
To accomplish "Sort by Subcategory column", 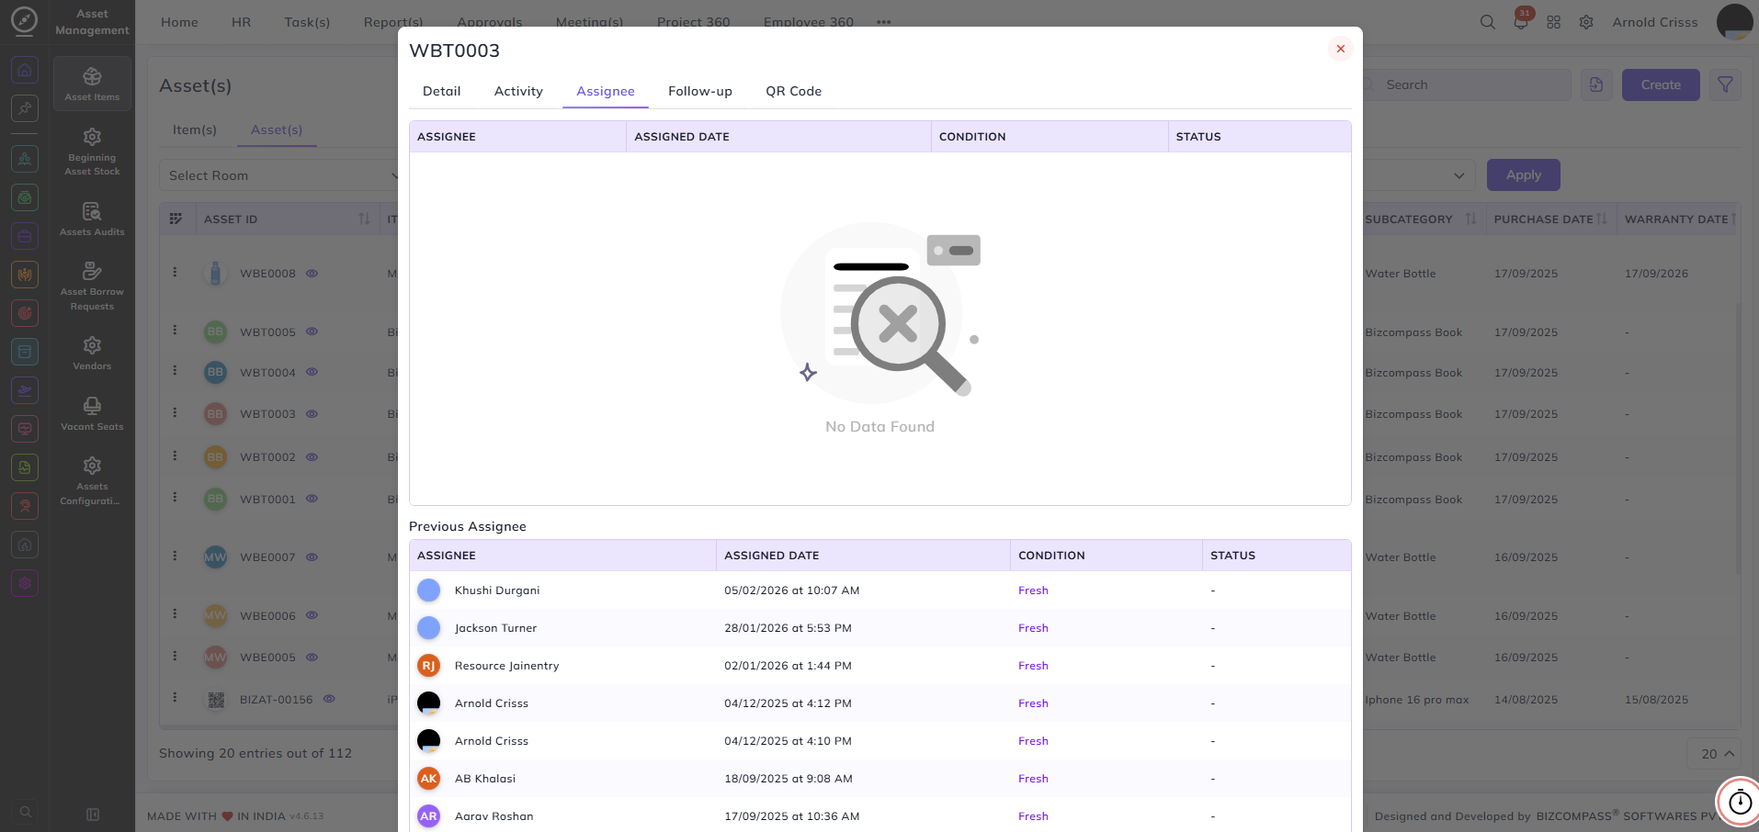I will [x=1470, y=219].
